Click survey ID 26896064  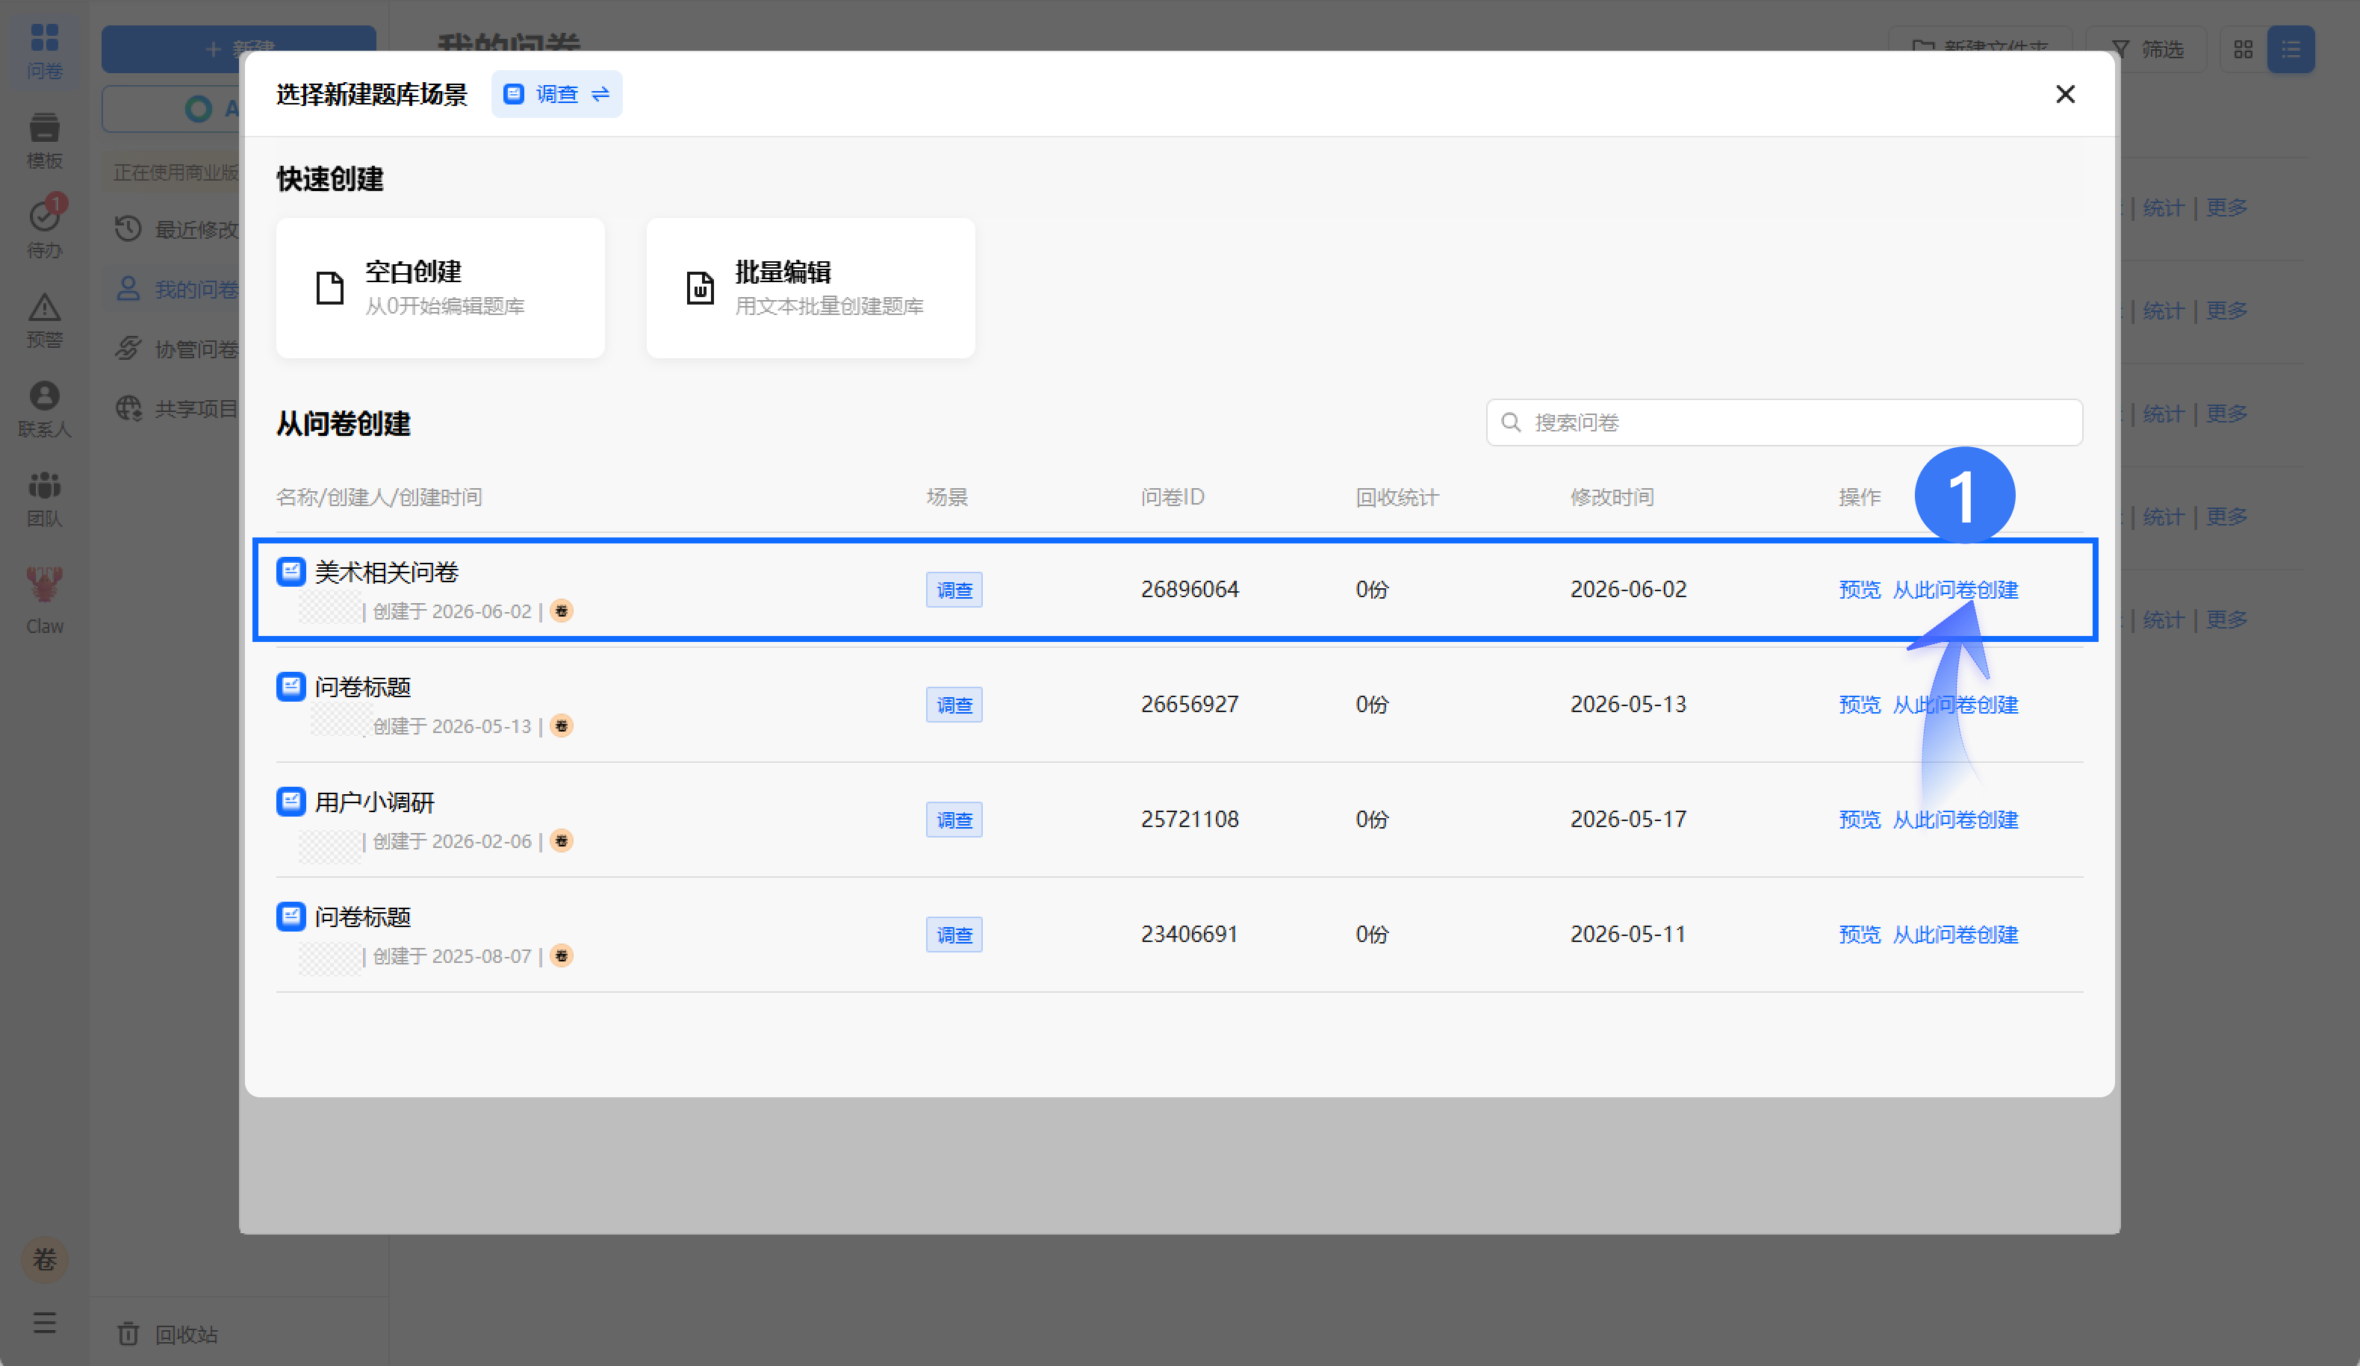1190,589
